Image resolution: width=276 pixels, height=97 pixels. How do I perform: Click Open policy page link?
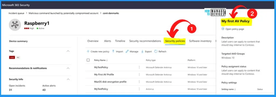point(235,29)
